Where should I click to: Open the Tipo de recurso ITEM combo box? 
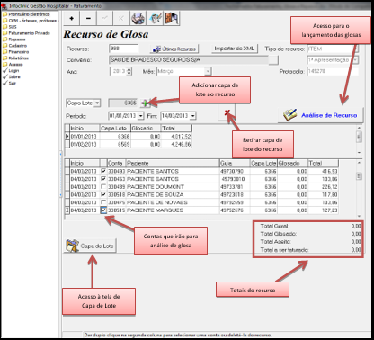point(333,49)
